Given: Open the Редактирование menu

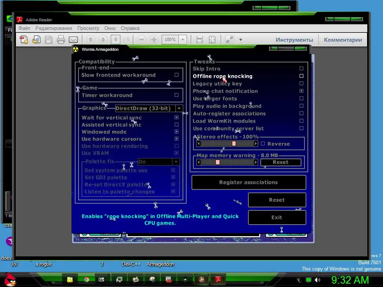Looking at the screenshot, I should 54,28.
